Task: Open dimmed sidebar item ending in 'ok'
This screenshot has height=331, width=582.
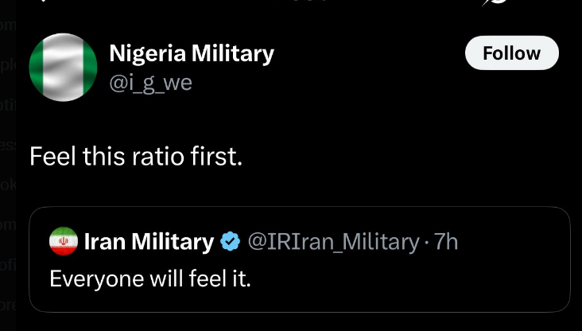Action: (8, 185)
